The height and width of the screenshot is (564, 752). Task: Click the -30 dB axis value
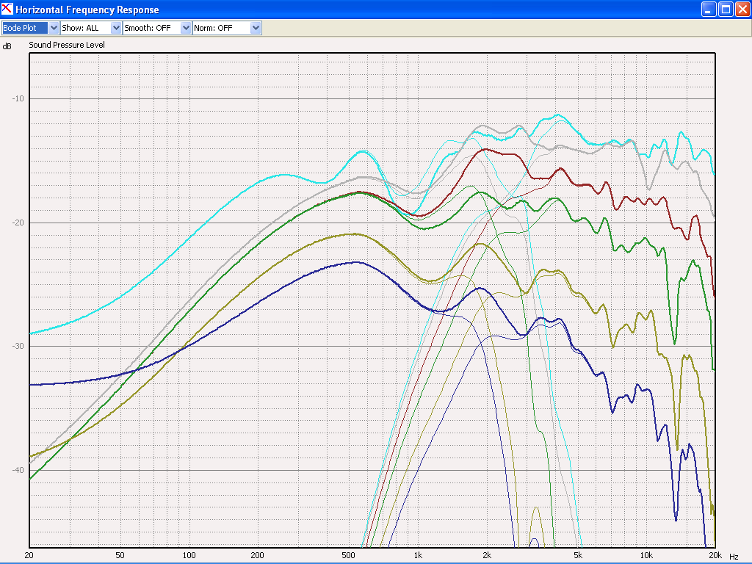(x=18, y=347)
